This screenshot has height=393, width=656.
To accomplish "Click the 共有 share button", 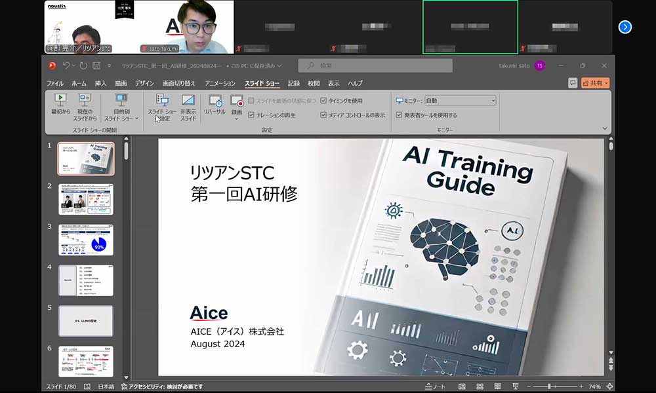I will pyautogui.click(x=596, y=83).
